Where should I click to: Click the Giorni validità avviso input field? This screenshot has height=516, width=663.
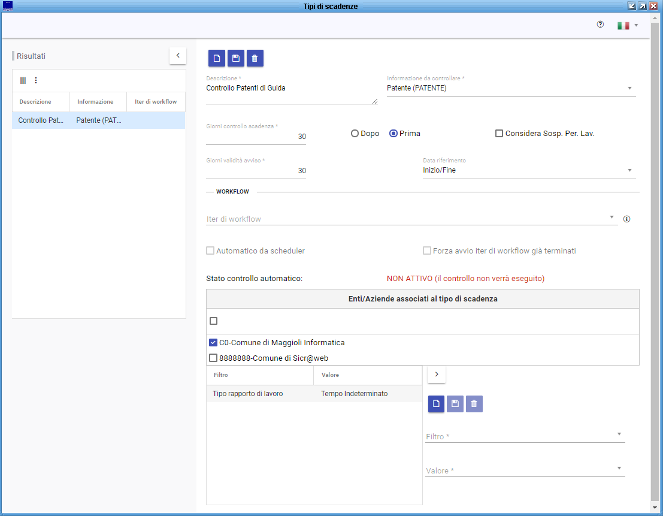click(x=256, y=171)
